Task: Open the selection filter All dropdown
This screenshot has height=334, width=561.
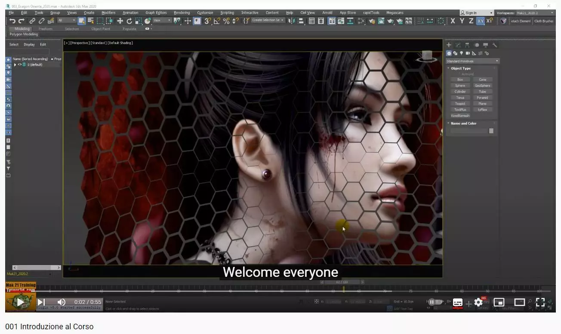Action: (x=66, y=21)
